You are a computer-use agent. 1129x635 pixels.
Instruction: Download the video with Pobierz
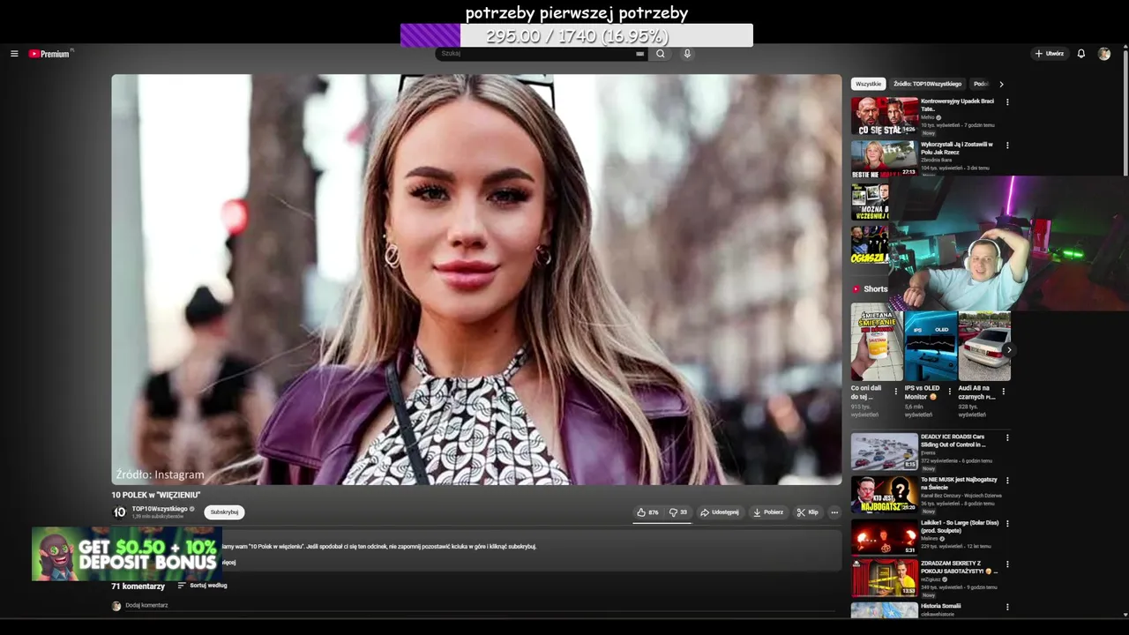768,512
